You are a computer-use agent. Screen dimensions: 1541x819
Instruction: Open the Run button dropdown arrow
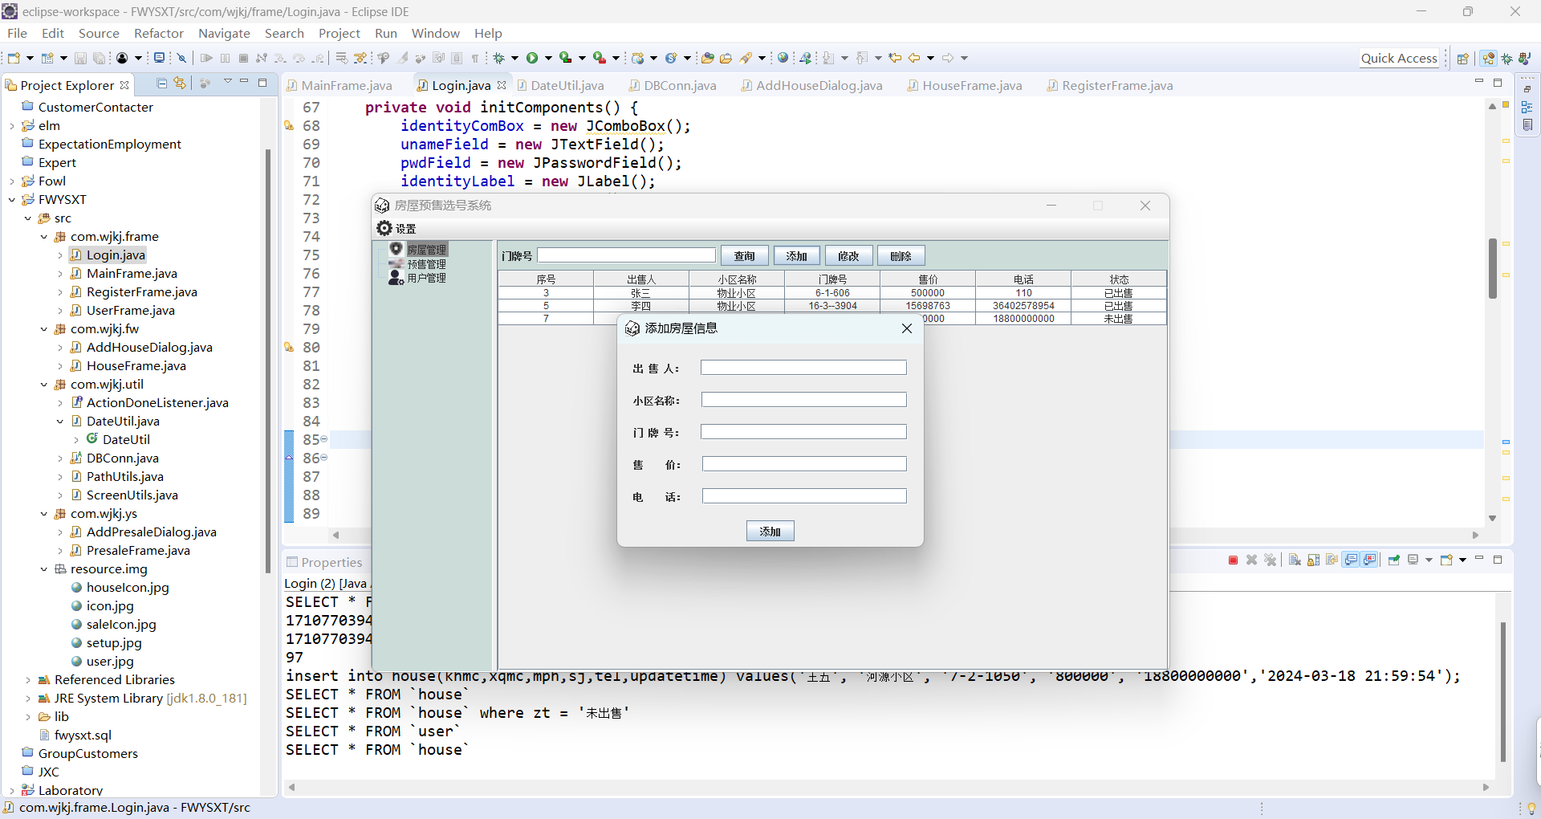tap(549, 58)
